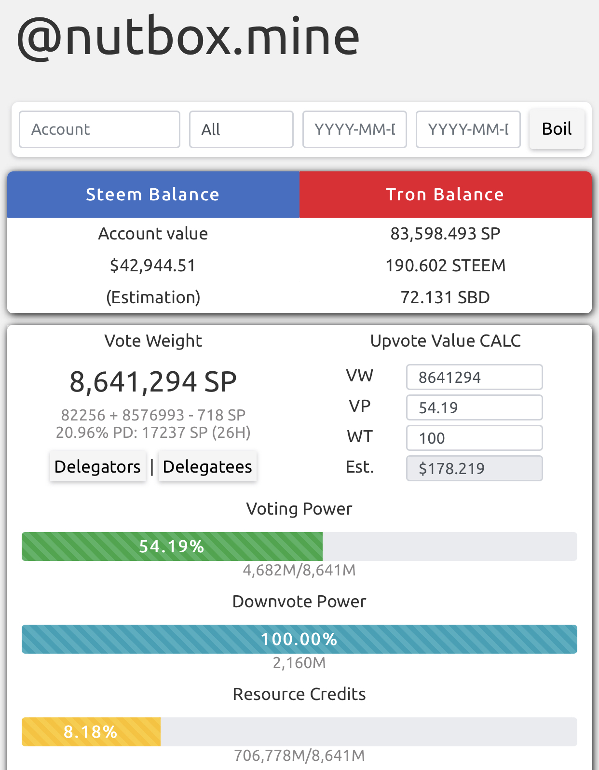Click the VW input field 8641294
The width and height of the screenshot is (599, 770).
point(474,377)
